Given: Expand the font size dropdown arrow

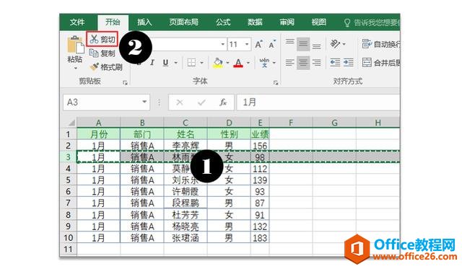Looking at the screenshot, I should (x=247, y=45).
